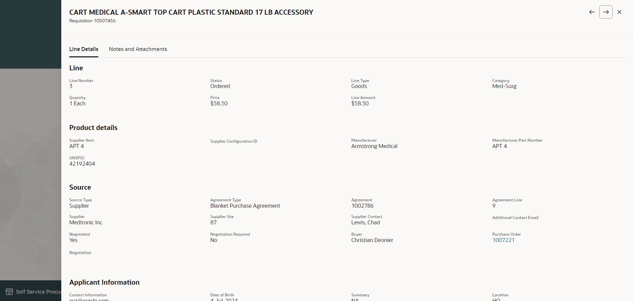Open the Notes and Attachments tab
This screenshot has height=301, width=633.
138,49
